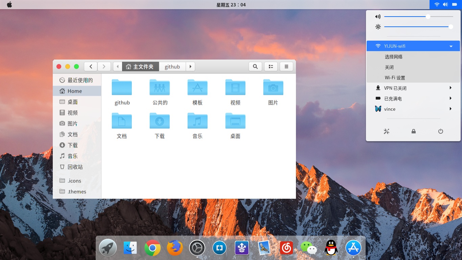Open QQ penguin icon in dock
The height and width of the screenshot is (260, 462).
(331, 248)
